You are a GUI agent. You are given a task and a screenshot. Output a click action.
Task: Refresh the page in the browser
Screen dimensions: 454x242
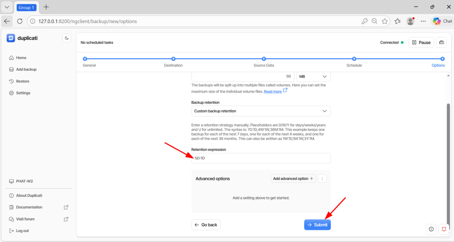[x=20, y=21]
